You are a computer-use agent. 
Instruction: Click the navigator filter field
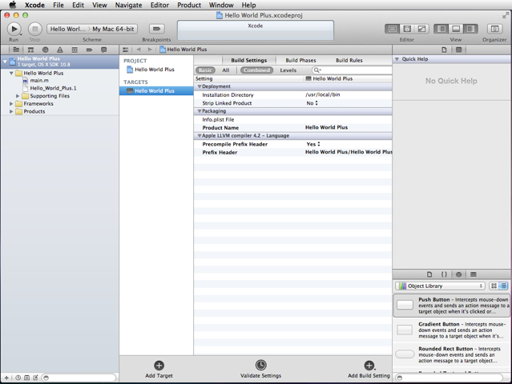(x=79, y=378)
